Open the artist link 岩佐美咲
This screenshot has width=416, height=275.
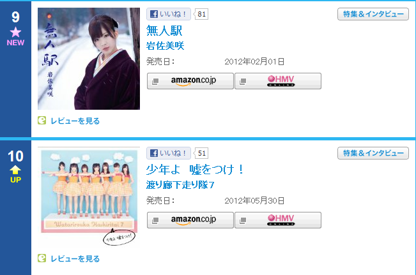coord(165,46)
